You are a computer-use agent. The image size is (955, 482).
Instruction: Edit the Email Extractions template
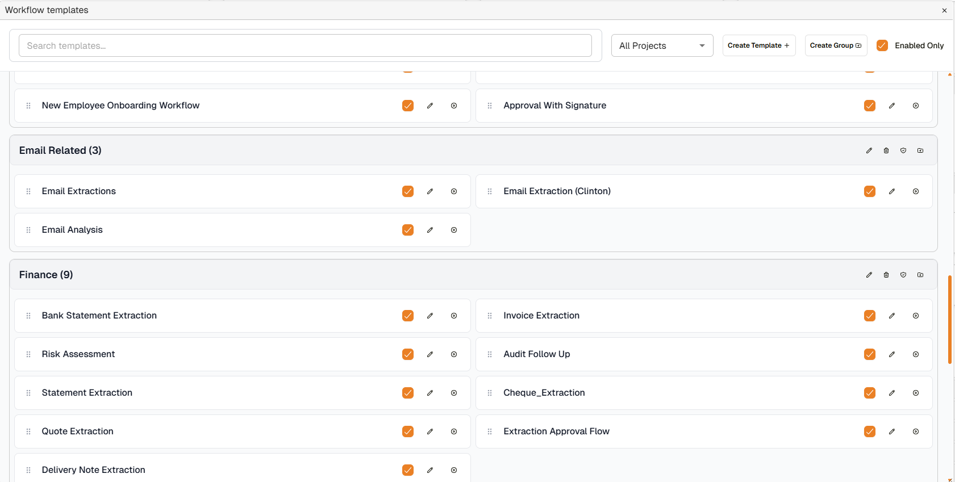click(x=430, y=191)
